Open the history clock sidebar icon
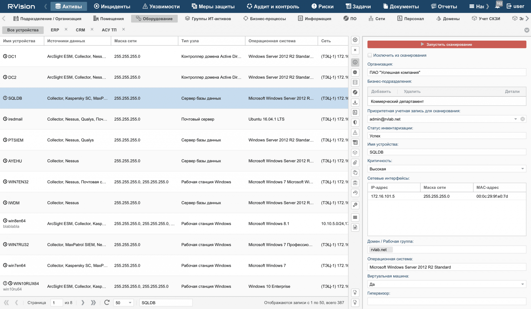531x309 pixels. pos(355,193)
